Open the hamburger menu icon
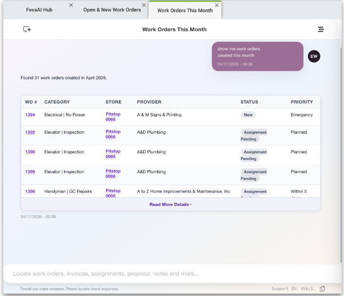Viewport: 344px width, 296px height. pyautogui.click(x=321, y=29)
